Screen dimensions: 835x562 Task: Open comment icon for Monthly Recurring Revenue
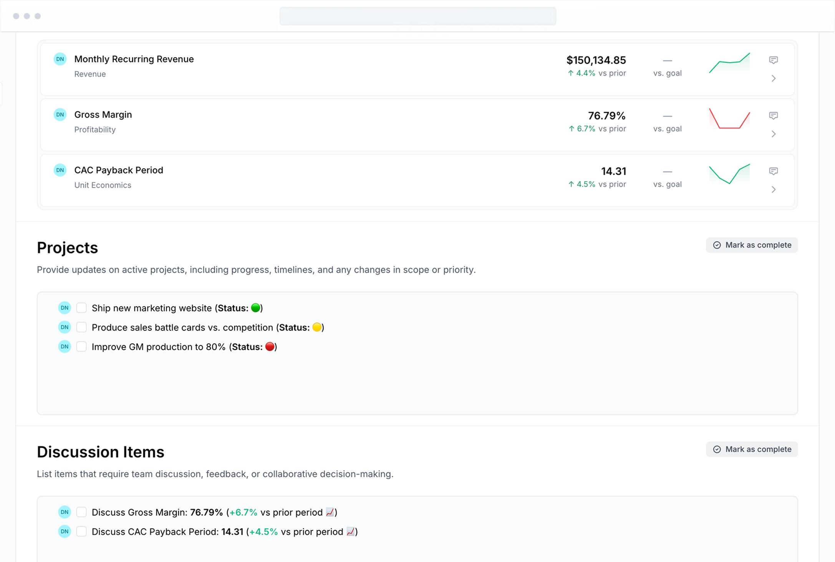(x=773, y=60)
